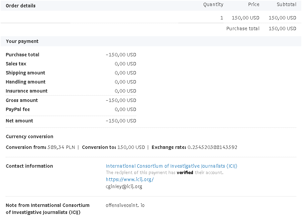Select the exchange rate value 0.254520388143592

(x=212, y=147)
